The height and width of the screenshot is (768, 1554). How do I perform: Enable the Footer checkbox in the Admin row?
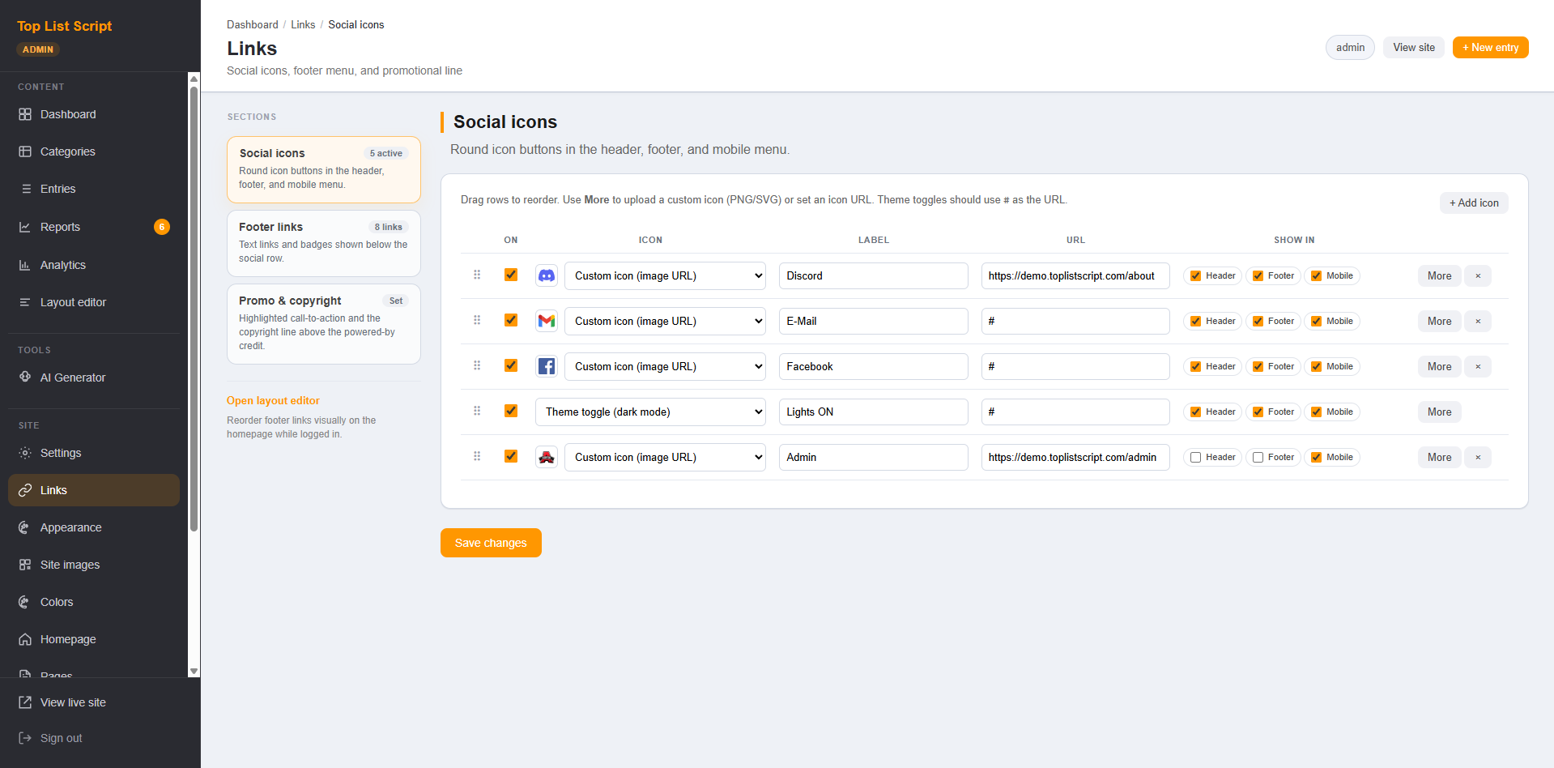pos(1258,457)
